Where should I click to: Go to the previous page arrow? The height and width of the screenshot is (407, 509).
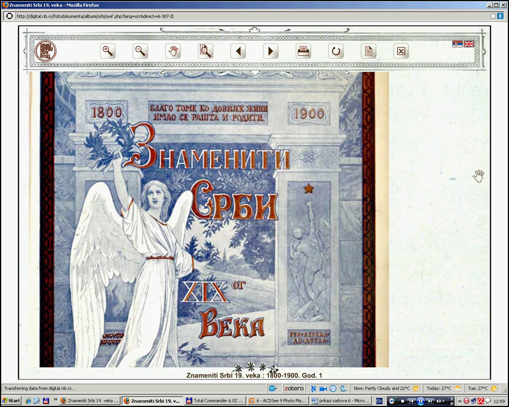coord(238,51)
